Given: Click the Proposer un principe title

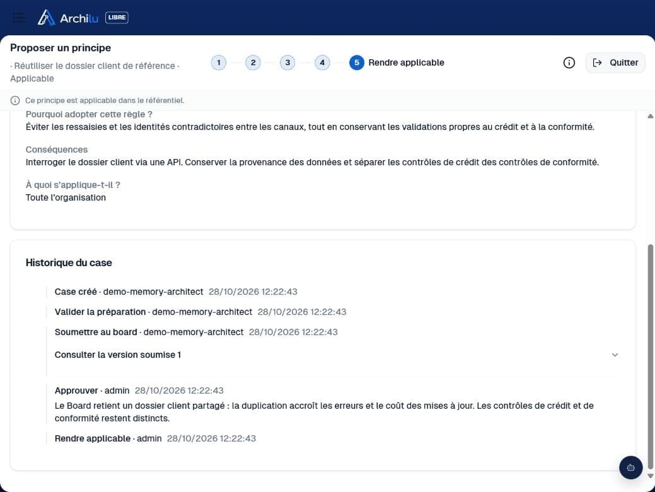Looking at the screenshot, I should click(x=61, y=48).
